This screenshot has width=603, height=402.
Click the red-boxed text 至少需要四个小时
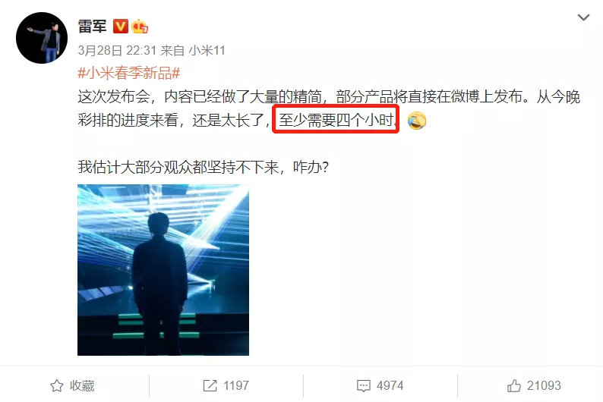[x=336, y=120]
